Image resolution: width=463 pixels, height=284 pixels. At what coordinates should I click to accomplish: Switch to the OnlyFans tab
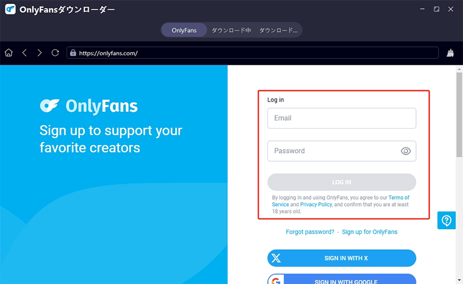pyautogui.click(x=183, y=30)
